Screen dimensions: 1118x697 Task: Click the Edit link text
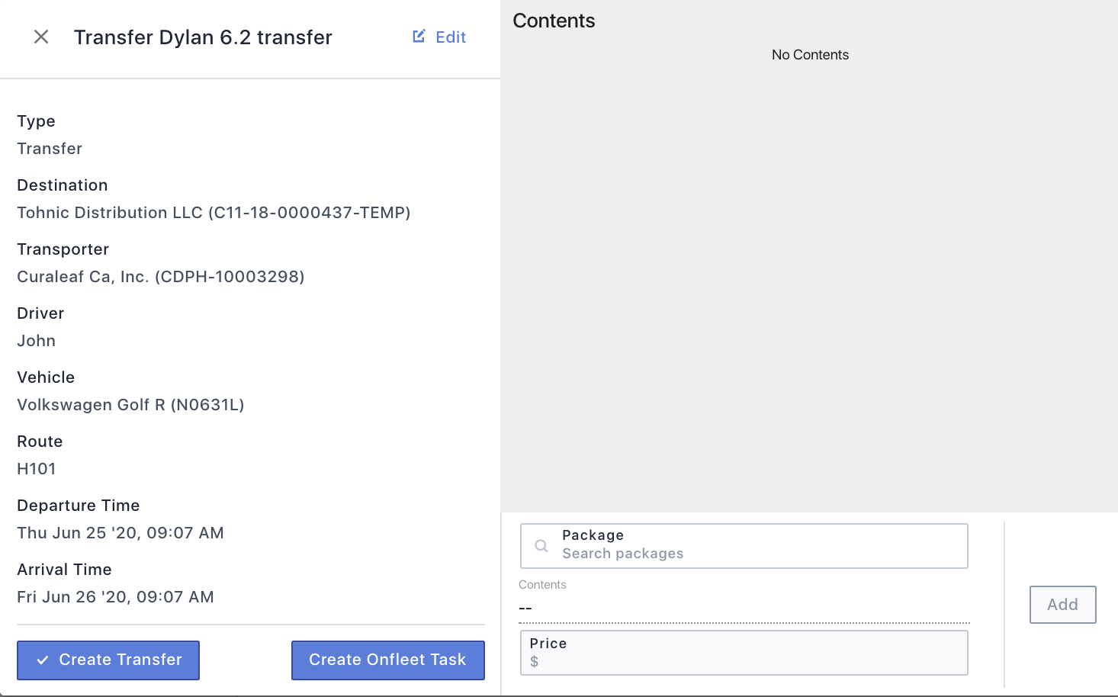451,37
